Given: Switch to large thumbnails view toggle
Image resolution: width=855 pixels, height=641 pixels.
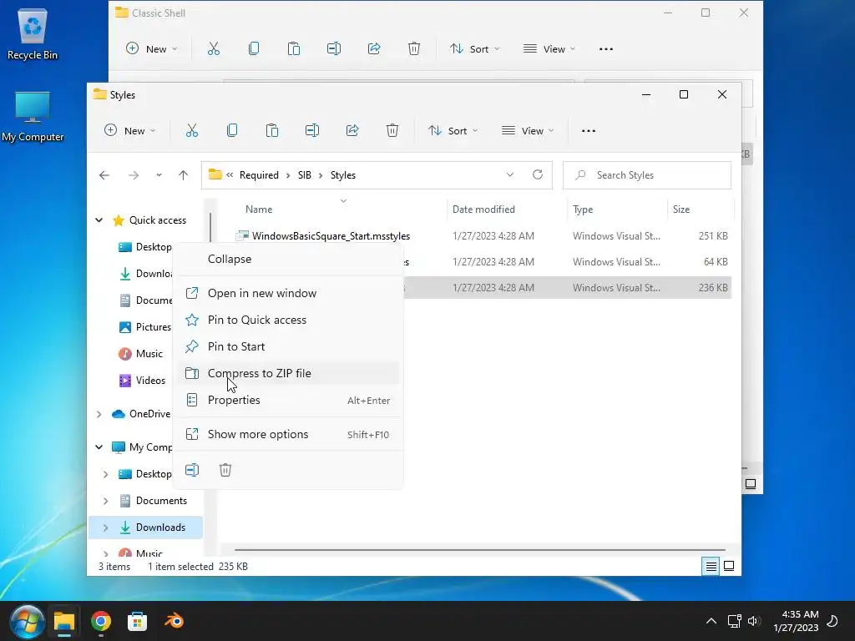Looking at the screenshot, I should pos(728,567).
